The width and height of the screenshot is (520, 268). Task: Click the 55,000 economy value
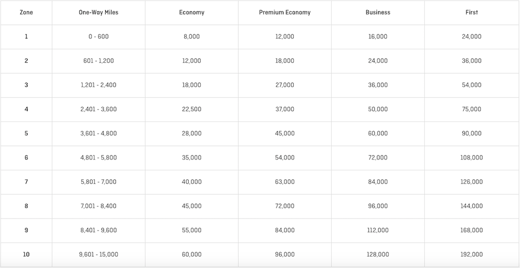191,230
